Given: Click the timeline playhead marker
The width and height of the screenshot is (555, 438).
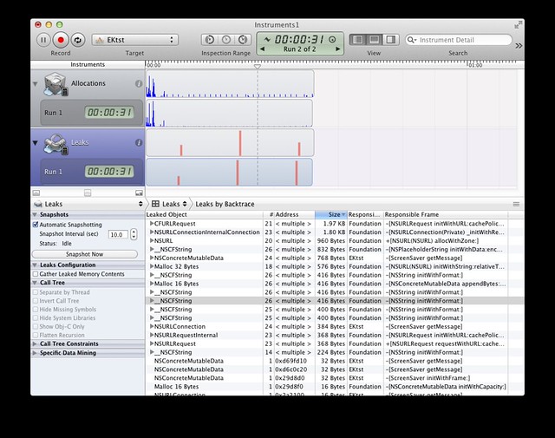Looking at the screenshot, I should [x=258, y=66].
